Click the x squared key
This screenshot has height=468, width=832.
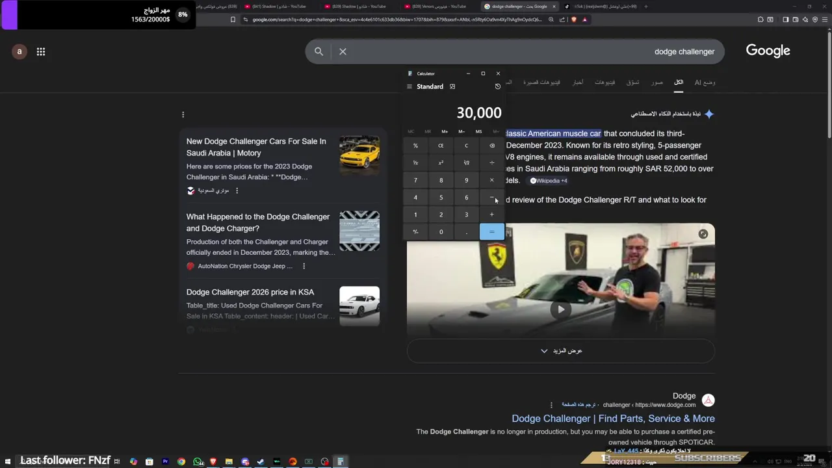point(441,162)
